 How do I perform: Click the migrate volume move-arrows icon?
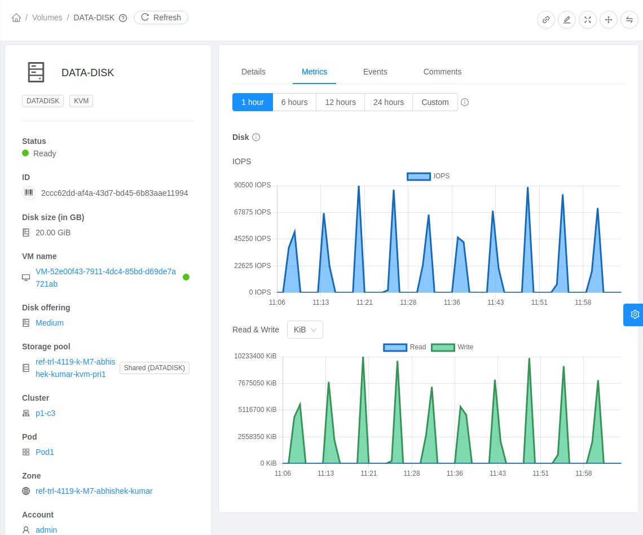pos(609,20)
